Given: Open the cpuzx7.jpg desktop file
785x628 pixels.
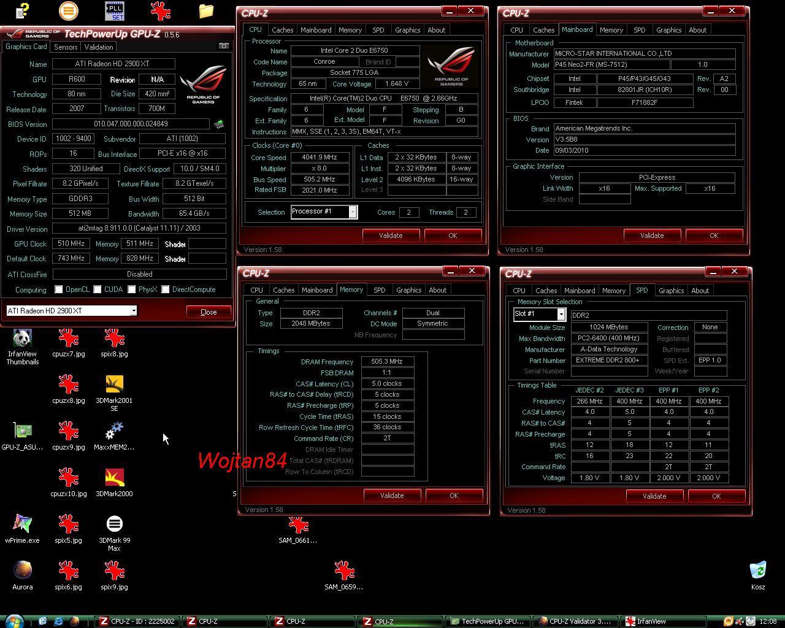Looking at the screenshot, I should pyautogui.click(x=69, y=343).
